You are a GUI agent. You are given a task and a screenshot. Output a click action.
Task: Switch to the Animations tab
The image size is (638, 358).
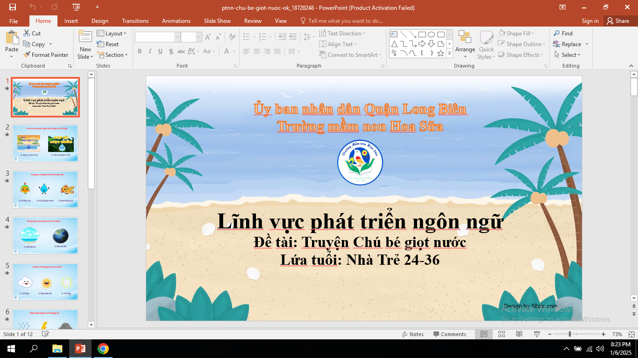click(x=176, y=21)
